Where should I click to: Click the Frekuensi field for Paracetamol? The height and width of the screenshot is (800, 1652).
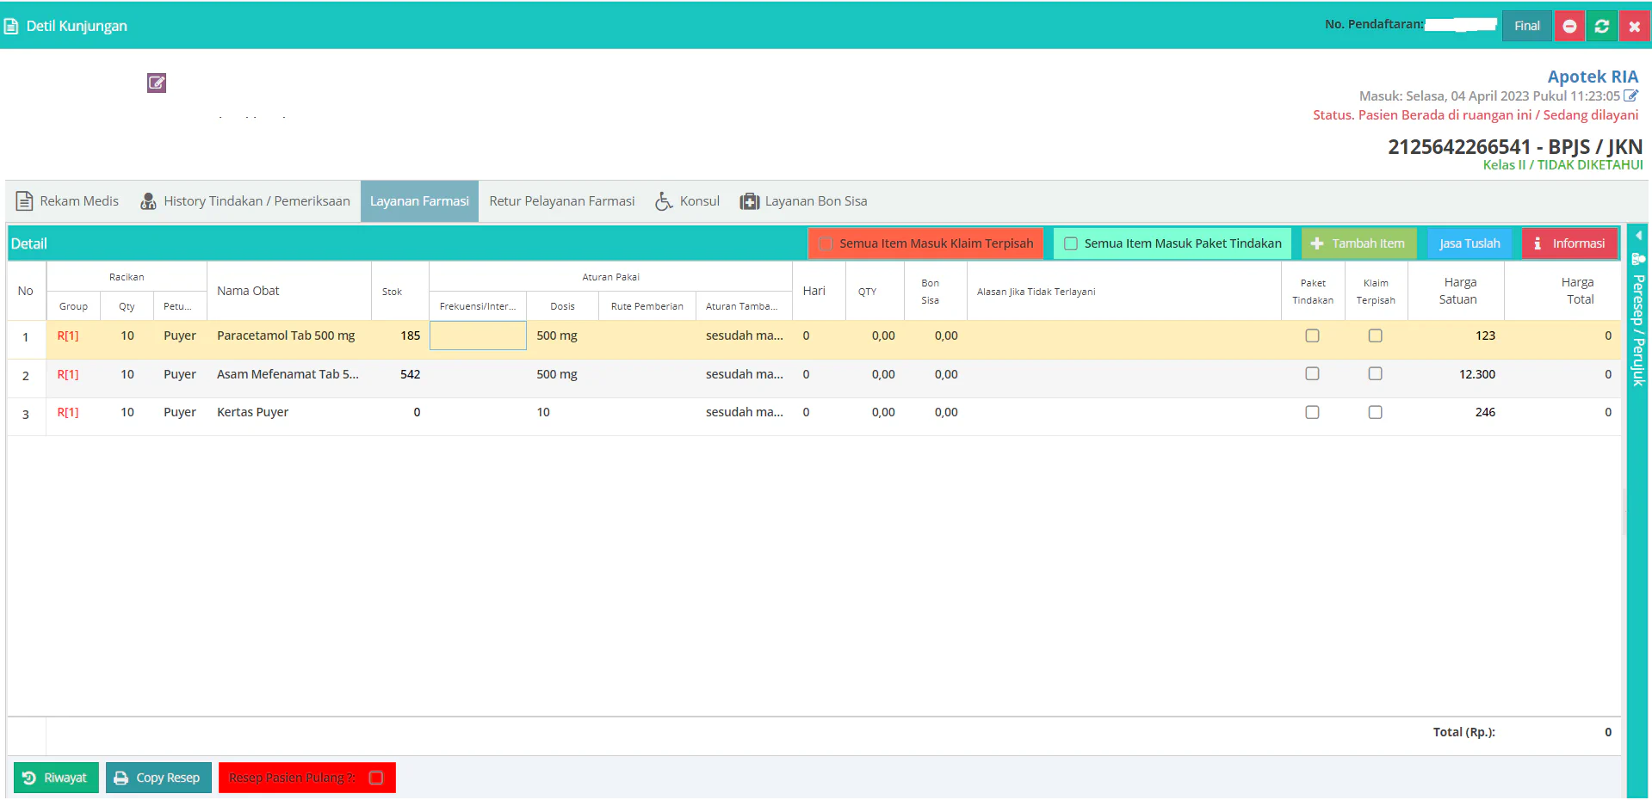(478, 335)
